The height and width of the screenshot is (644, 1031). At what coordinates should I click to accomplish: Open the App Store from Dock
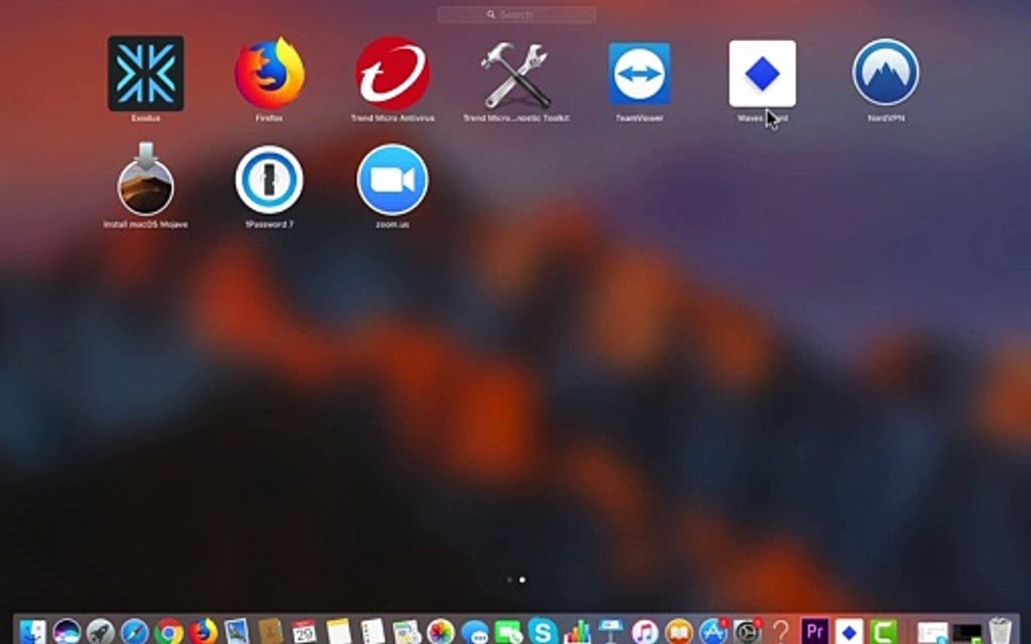tap(713, 631)
